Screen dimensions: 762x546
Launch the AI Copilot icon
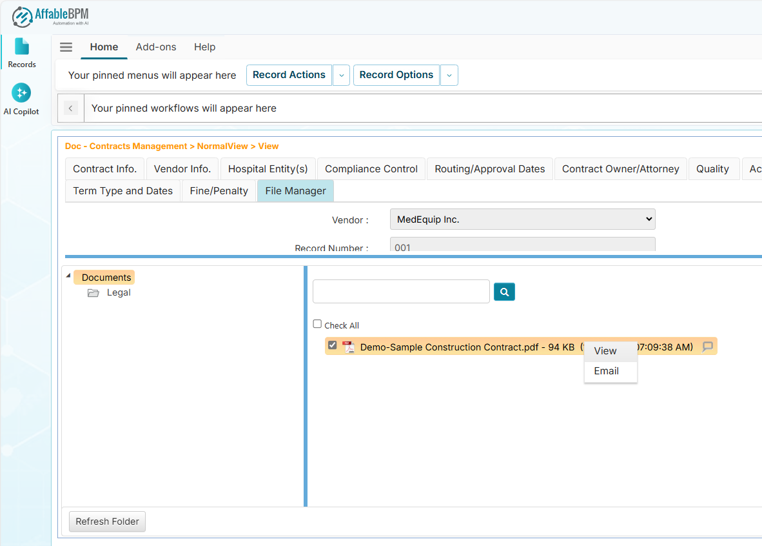(x=21, y=93)
